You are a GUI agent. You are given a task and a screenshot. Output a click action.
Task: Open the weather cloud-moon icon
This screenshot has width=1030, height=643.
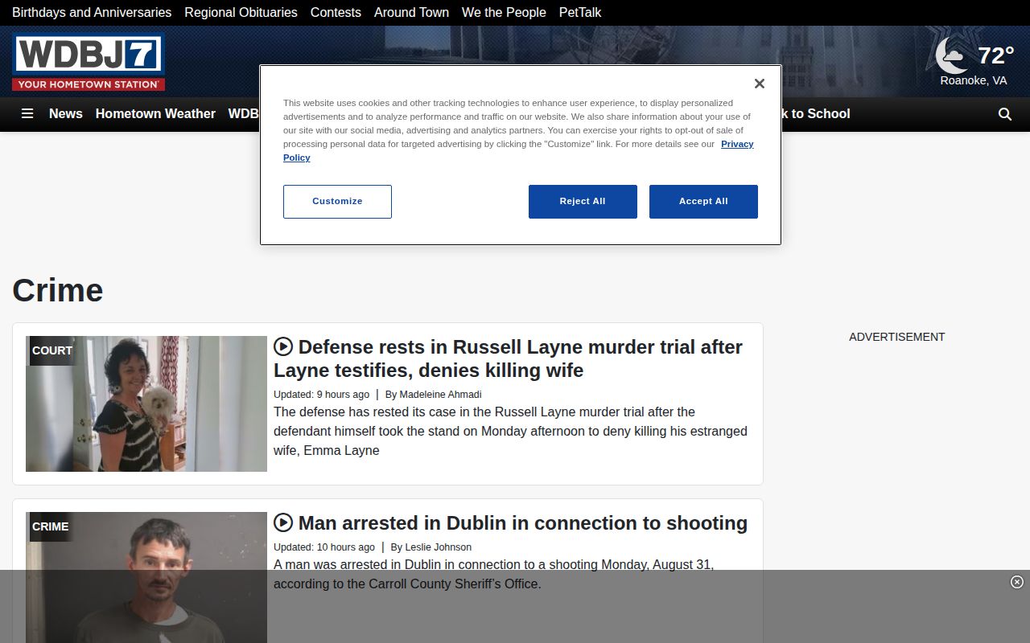pyautogui.click(x=953, y=55)
